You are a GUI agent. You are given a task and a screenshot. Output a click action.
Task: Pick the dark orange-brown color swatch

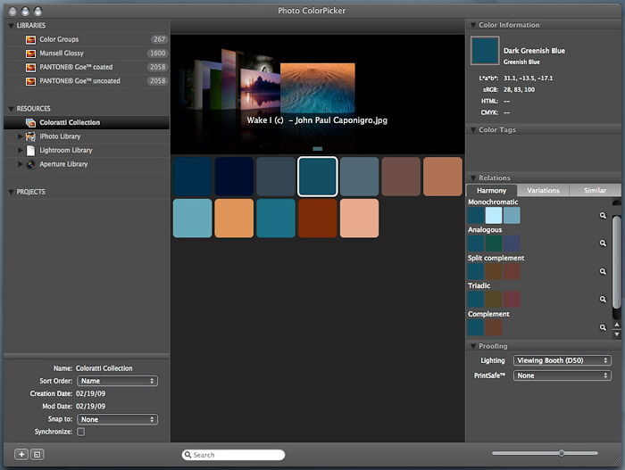click(x=318, y=219)
